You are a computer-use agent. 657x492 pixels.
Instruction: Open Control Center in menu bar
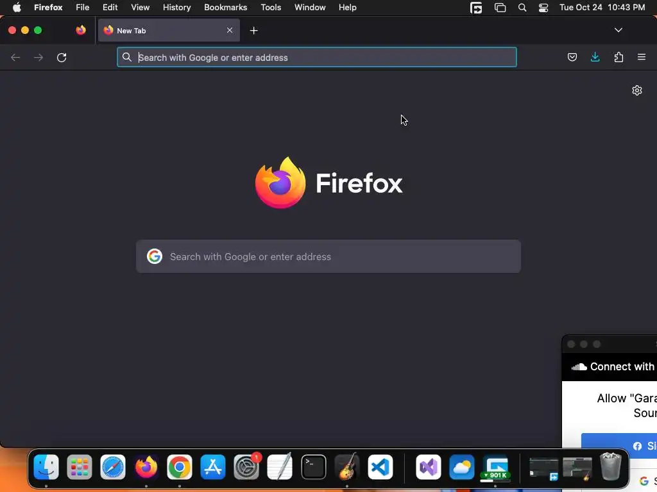coord(543,8)
